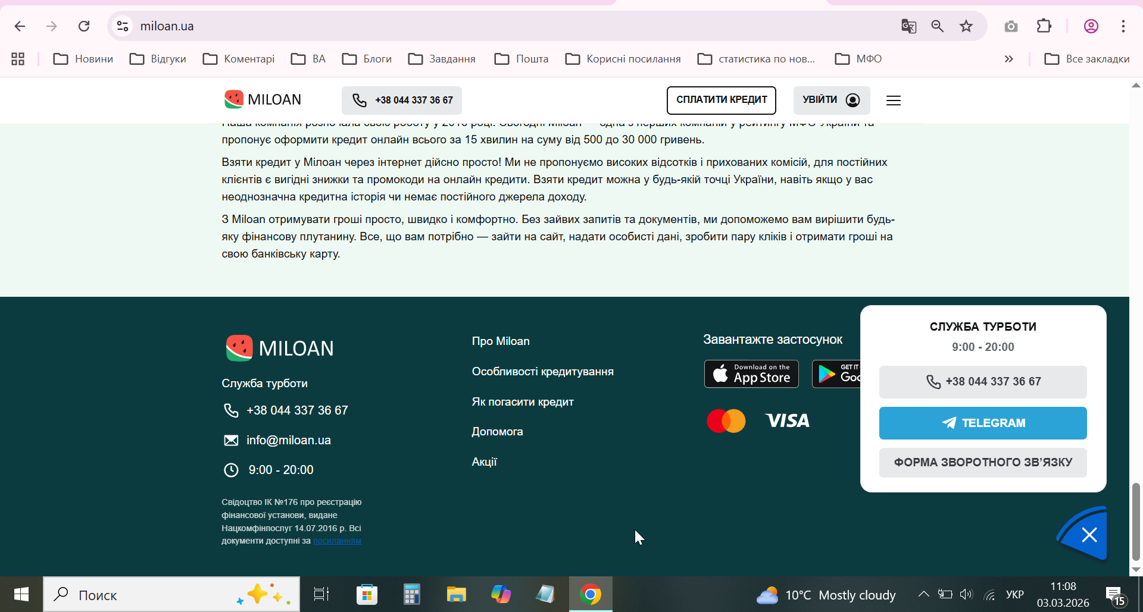Screen dimensions: 1143x612
Task: Go back to the previous page
Action: coord(20,26)
